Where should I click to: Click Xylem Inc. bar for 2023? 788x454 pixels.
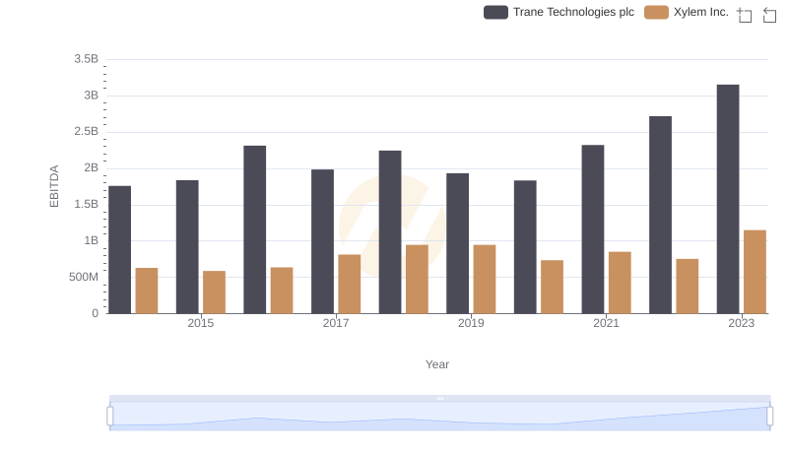(x=755, y=272)
